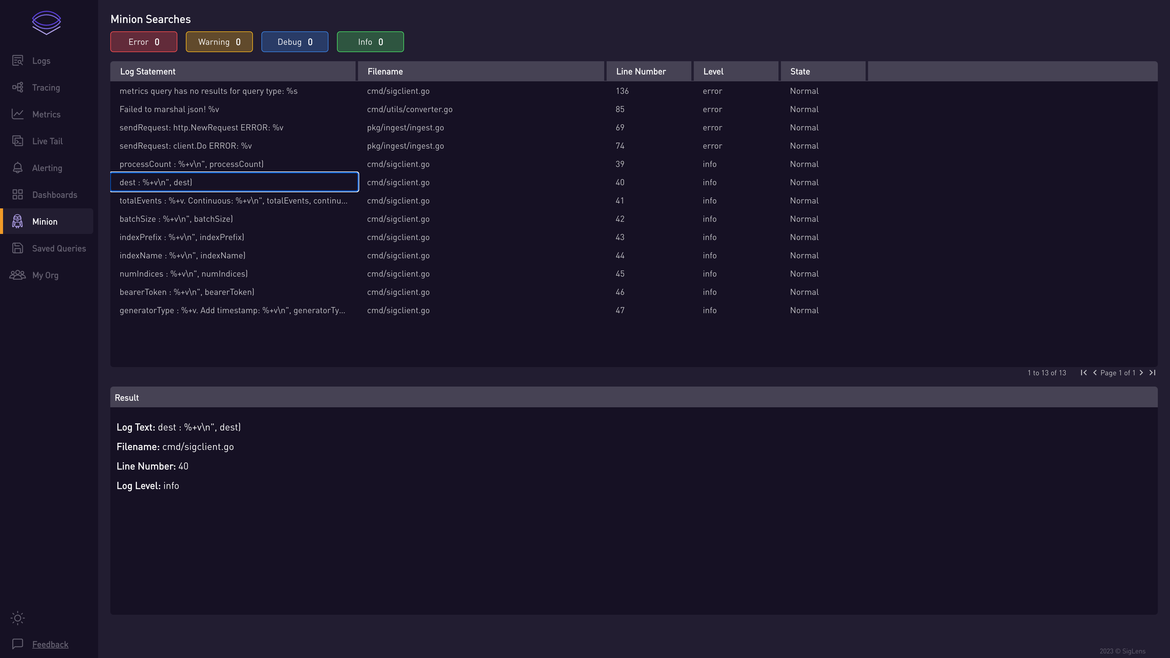The width and height of the screenshot is (1170, 658).
Task: Open the Tracing section icon
Action: (x=18, y=87)
